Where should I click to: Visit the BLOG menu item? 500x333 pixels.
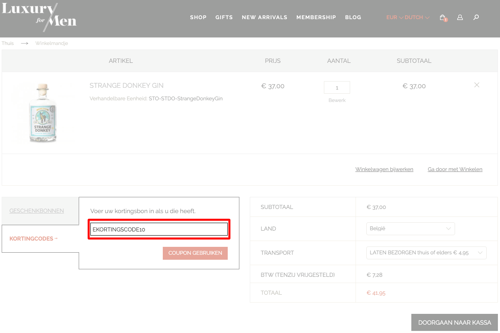pyautogui.click(x=353, y=17)
